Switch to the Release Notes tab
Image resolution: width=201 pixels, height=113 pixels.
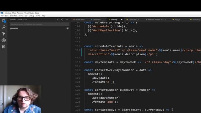click(x=156, y=19)
